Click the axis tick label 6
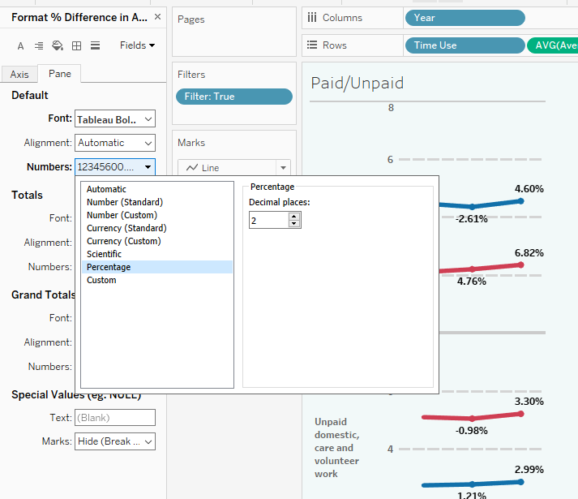The image size is (578, 499). click(390, 160)
